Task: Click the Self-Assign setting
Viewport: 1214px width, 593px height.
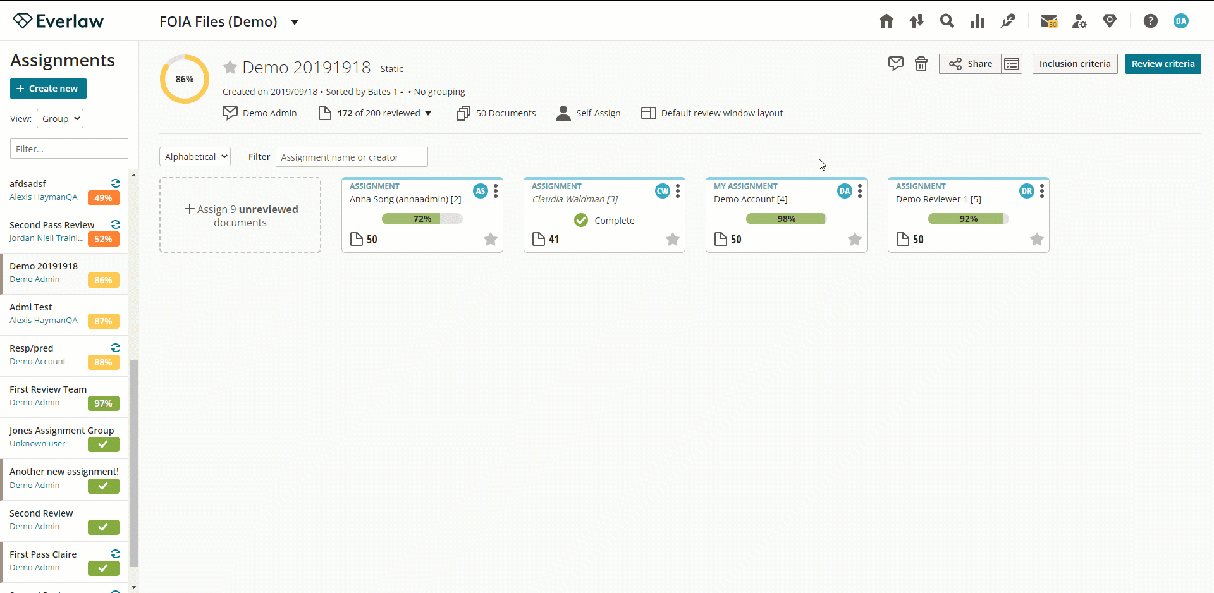Action: 588,113
